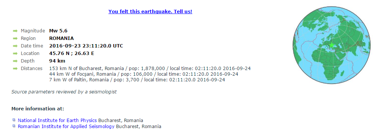Viewport: 386px width, 139px height.
Task: Click the '45.76 N ; 26.63 E' location text
Action: [x=72, y=53]
